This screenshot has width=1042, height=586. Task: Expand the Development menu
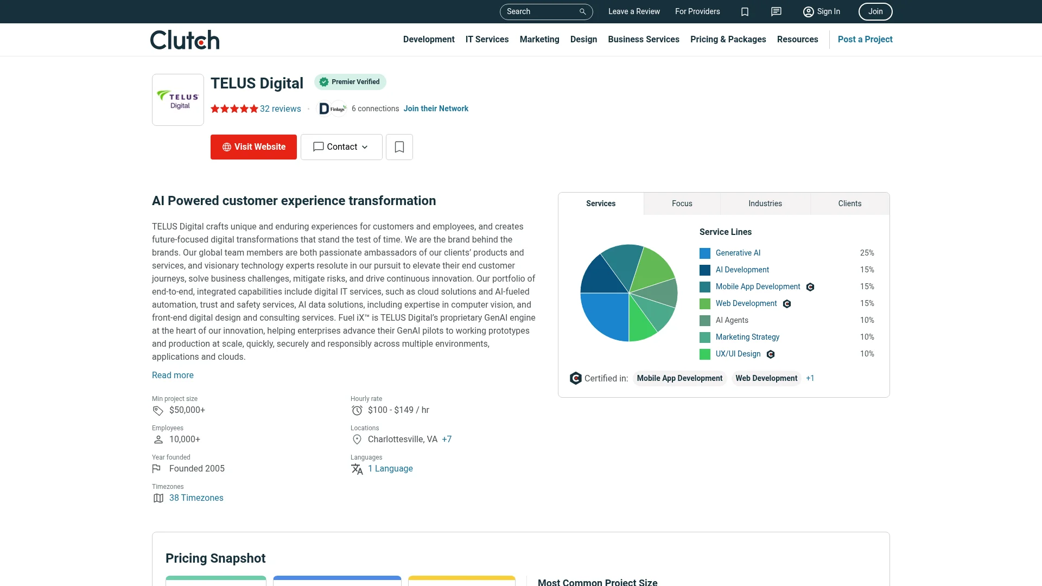[x=429, y=40]
